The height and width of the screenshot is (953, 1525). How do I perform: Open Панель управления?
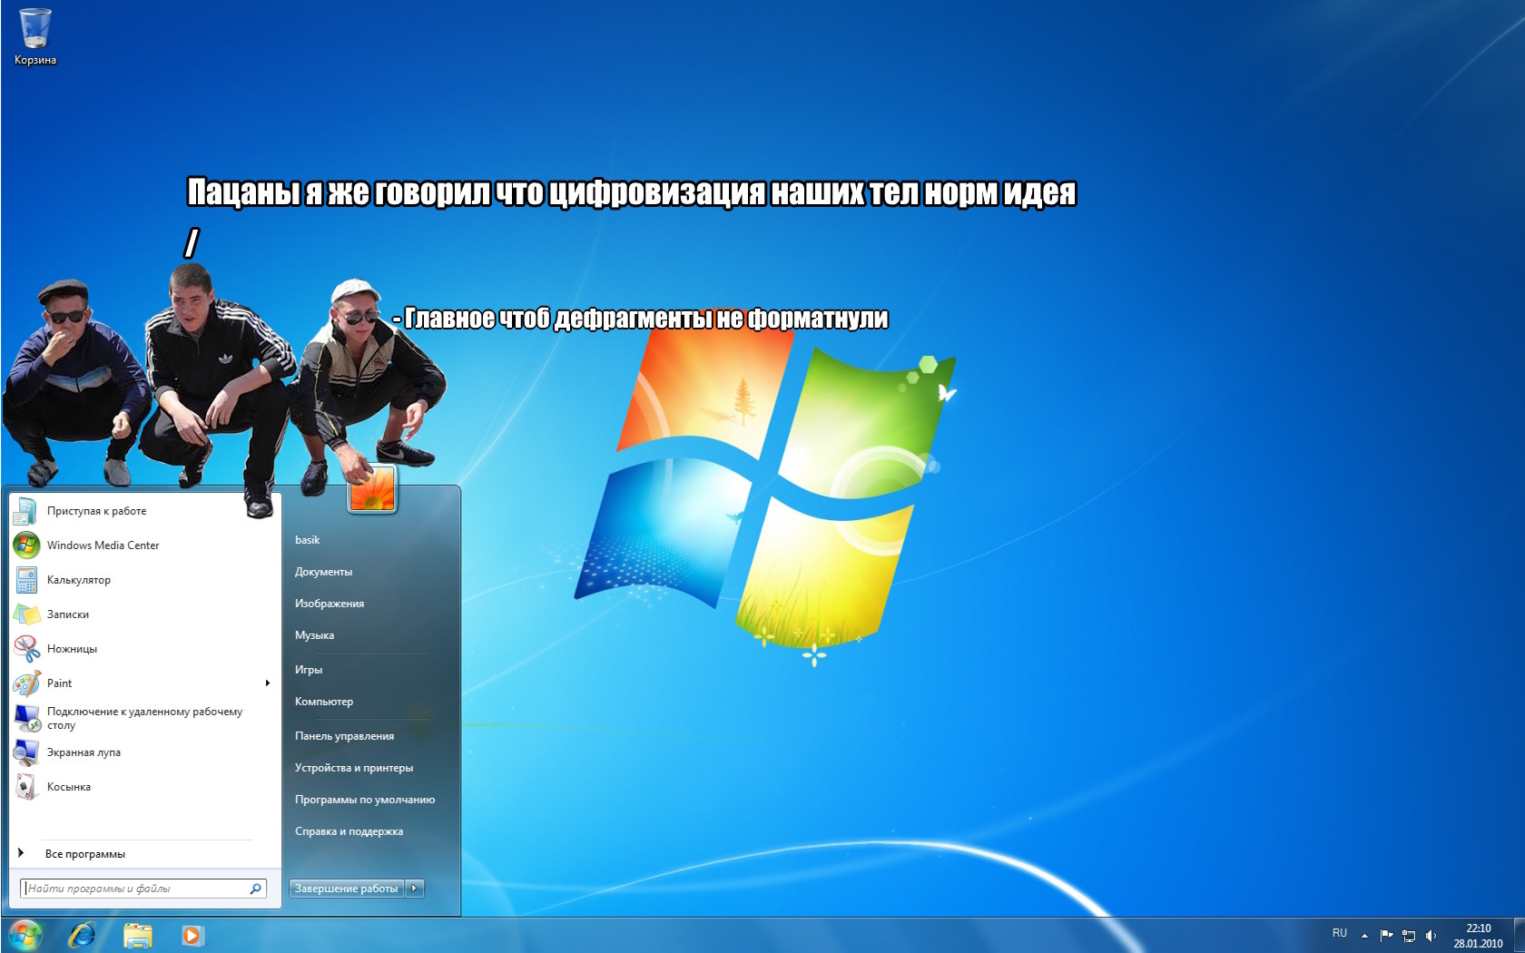pos(344,736)
